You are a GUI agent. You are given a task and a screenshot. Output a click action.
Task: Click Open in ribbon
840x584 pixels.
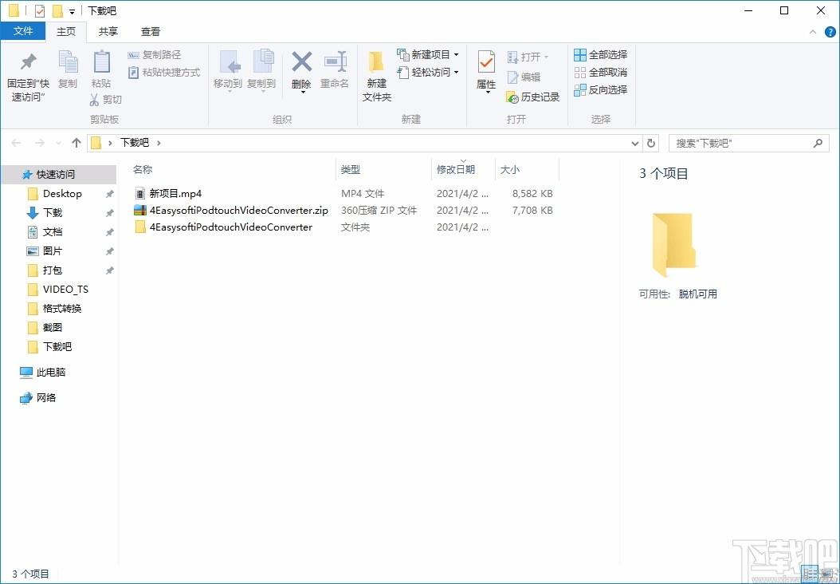click(x=528, y=57)
